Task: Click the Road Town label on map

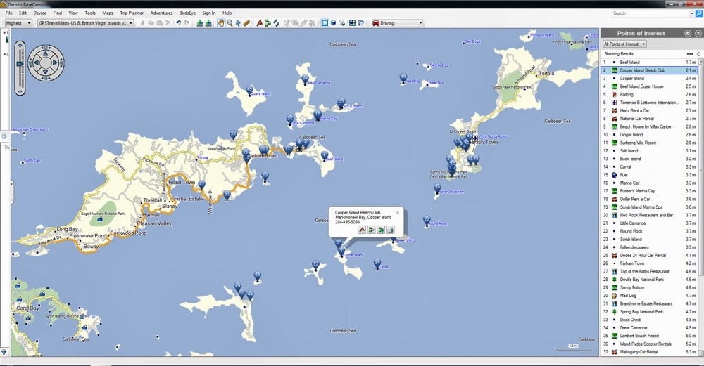Action: point(182,183)
